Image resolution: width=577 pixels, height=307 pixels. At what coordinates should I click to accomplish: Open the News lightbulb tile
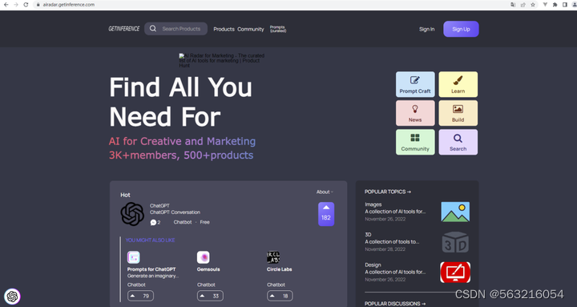click(x=415, y=113)
